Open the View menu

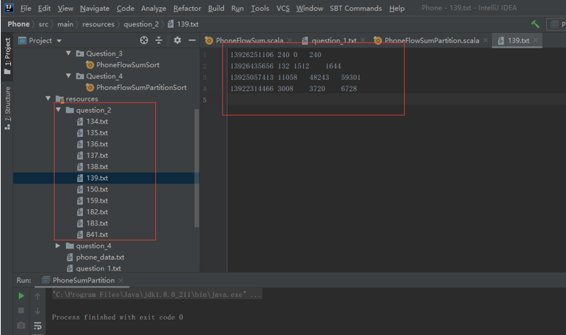coord(65,8)
